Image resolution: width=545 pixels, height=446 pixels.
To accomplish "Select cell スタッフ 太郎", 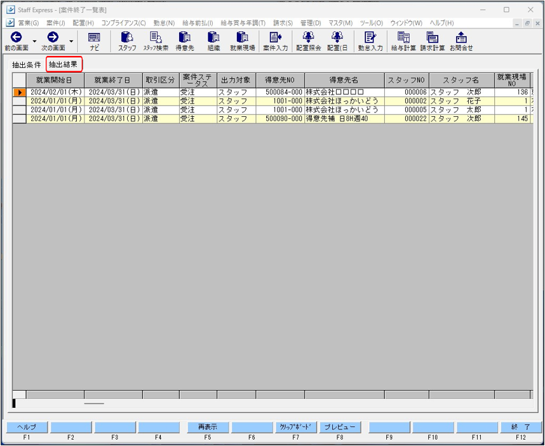I will (x=462, y=110).
